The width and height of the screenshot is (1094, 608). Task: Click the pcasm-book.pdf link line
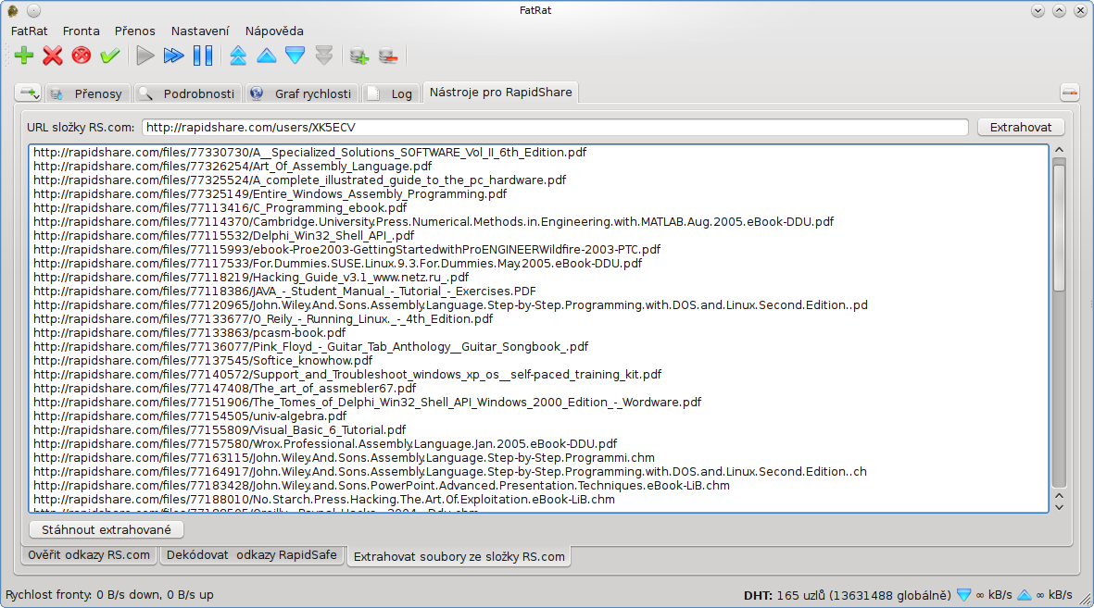pos(189,332)
